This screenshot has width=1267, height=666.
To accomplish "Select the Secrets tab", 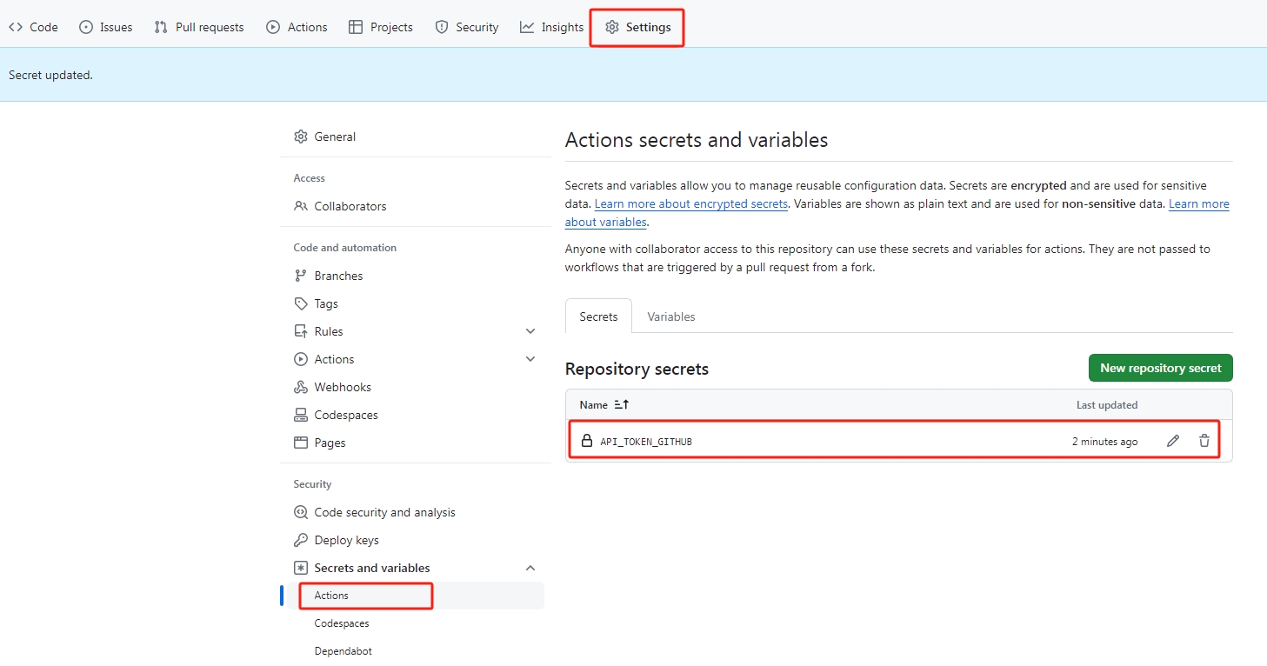I will (x=598, y=316).
